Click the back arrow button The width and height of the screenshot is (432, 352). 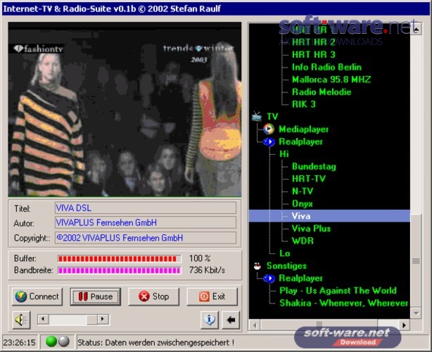(x=231, y=320)
